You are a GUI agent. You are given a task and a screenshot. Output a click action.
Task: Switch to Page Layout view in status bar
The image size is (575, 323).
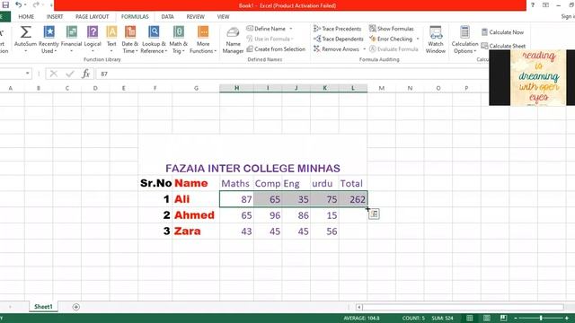(487, 318)
